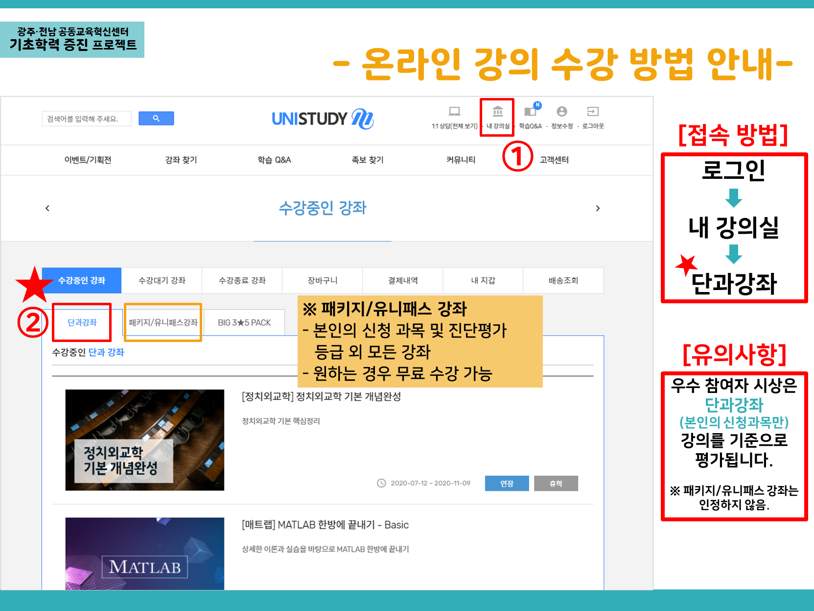Select 수강대기 강좌 tab

[162, 280]
